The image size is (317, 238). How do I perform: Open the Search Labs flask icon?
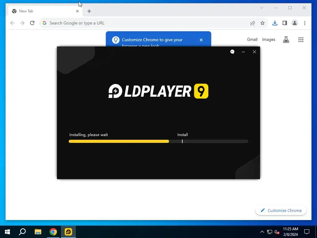point(286,40)
